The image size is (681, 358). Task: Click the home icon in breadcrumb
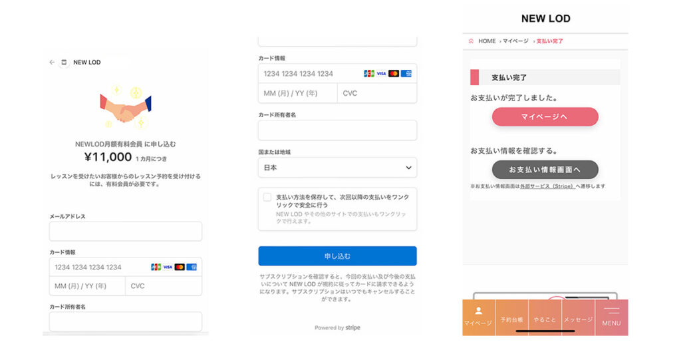[x=472, y=41]
